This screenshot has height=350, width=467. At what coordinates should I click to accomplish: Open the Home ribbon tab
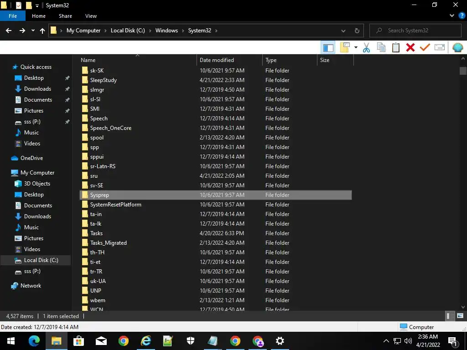[x=39, y=16]
